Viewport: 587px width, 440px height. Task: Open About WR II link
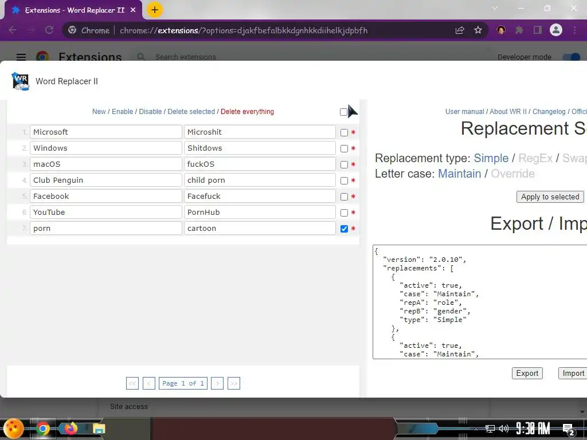508,112
